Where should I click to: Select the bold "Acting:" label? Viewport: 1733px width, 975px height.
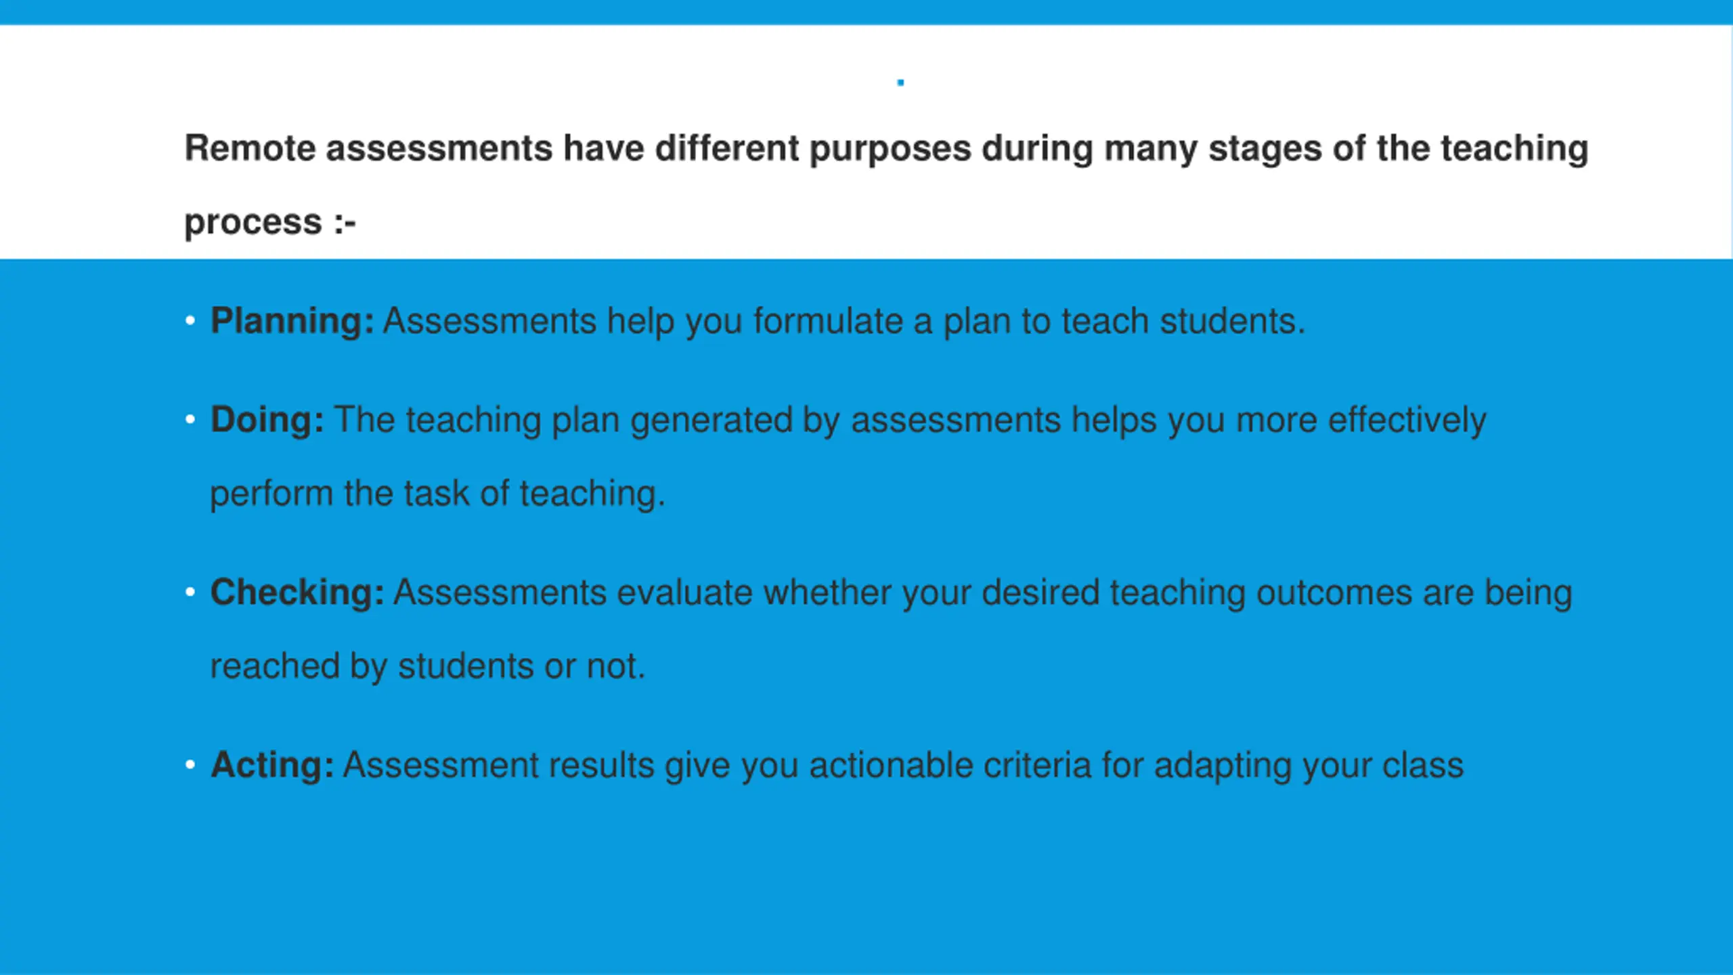(272, 765)
